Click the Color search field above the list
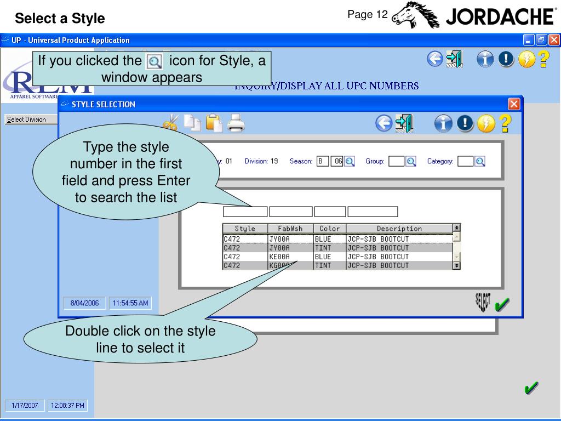 330,212
